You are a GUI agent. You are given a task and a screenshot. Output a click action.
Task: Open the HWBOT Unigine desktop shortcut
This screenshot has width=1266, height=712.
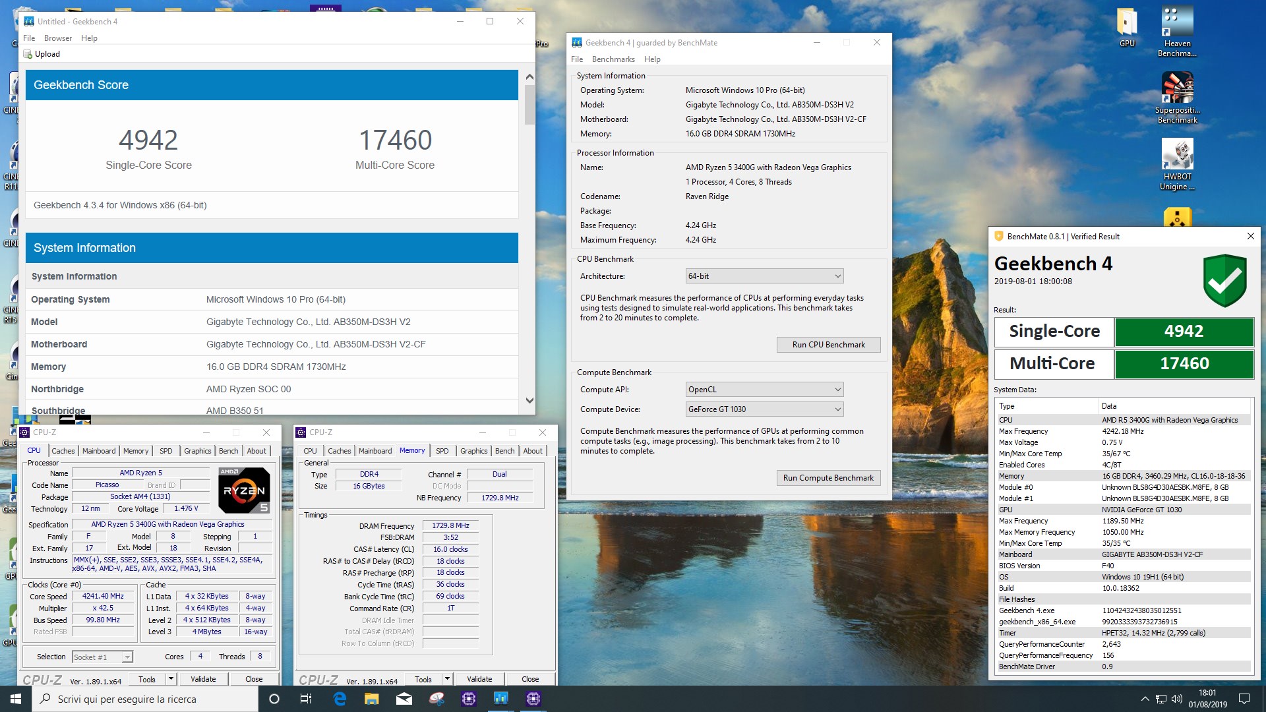click(1177, 165)
